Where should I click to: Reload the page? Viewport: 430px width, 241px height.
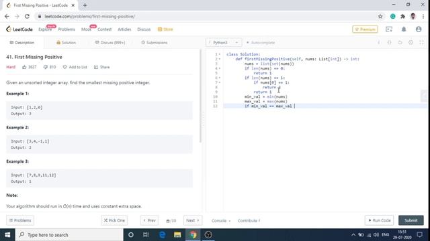pyautogui.click(x=27, y=16)
